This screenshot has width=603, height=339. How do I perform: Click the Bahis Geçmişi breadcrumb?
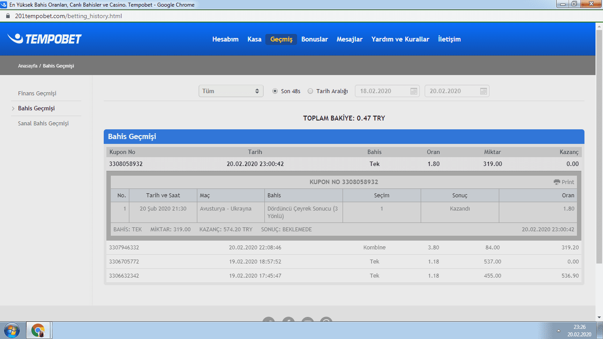click(x=58, y=66)
